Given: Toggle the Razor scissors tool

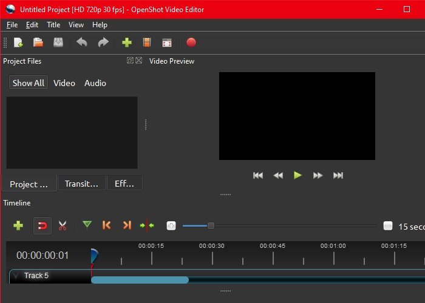Looking at the screenshot, I should click(x=62, y=225).
